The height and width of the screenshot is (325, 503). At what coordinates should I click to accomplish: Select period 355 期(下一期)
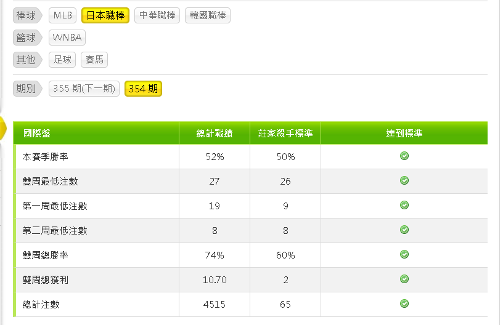pos(84,89)
